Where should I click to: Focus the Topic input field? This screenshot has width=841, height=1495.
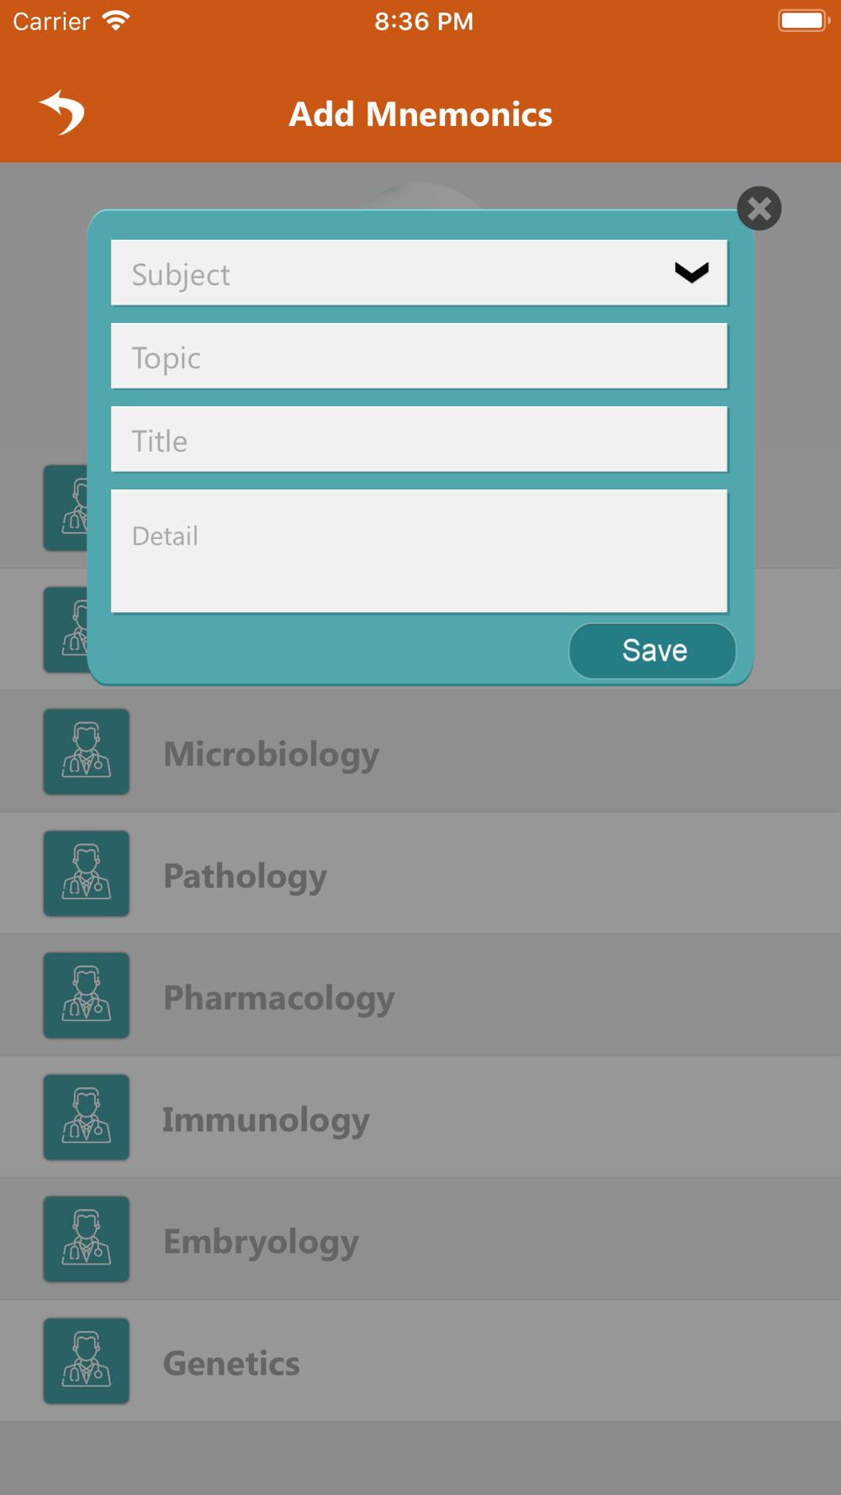tap(419, 356)
